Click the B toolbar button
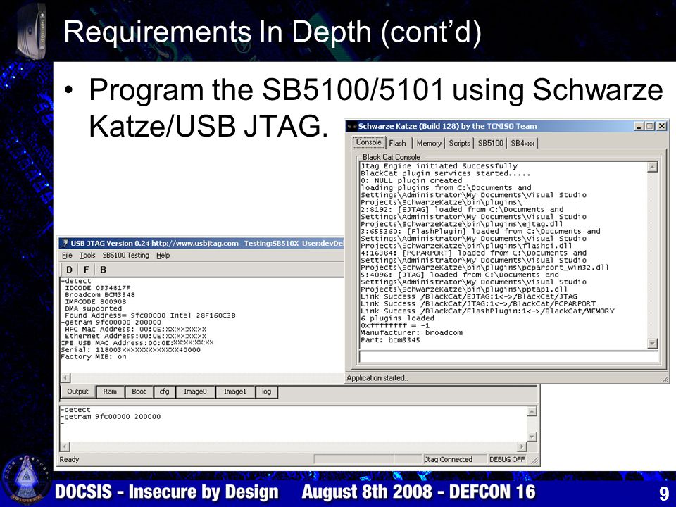Image resolution: width=676 pixels, height=507 pixels. (103, 270)
